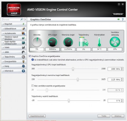Expand the Videó category in sidebar
The image size is (127, 121).
14,47
